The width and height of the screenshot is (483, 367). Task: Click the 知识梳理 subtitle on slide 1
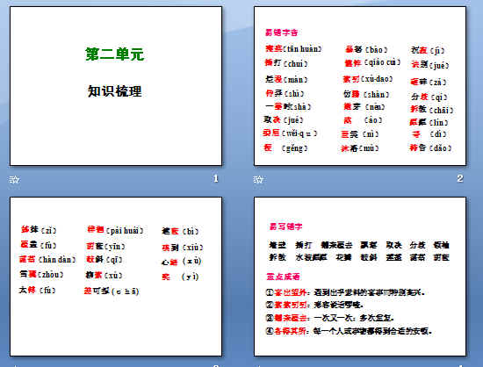pos(114,91)
